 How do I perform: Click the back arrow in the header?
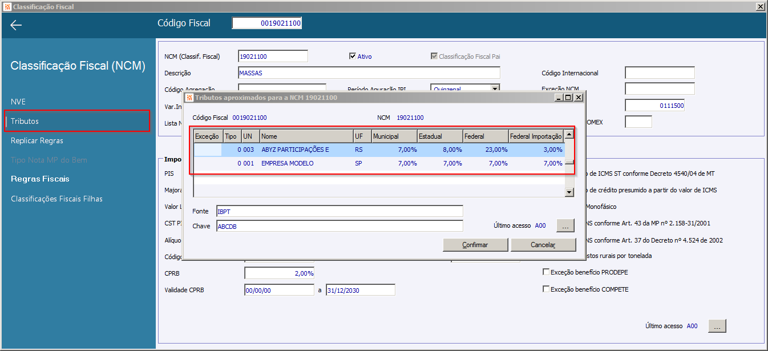point(16,25)
